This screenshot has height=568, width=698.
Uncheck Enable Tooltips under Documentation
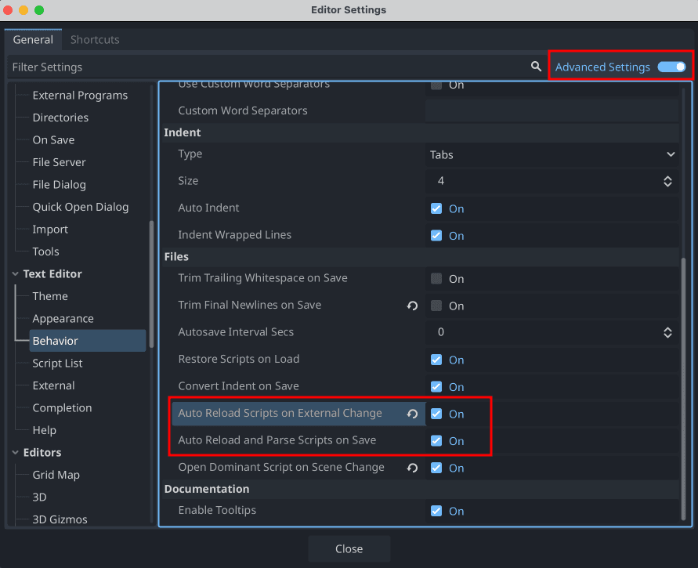(x=436, y=511)
